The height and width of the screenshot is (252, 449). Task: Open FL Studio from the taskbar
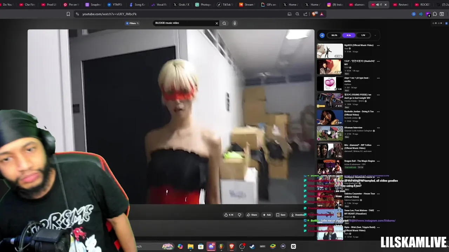(221, 246)
